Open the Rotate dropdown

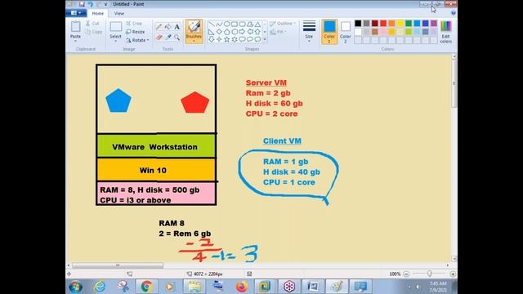137,40
